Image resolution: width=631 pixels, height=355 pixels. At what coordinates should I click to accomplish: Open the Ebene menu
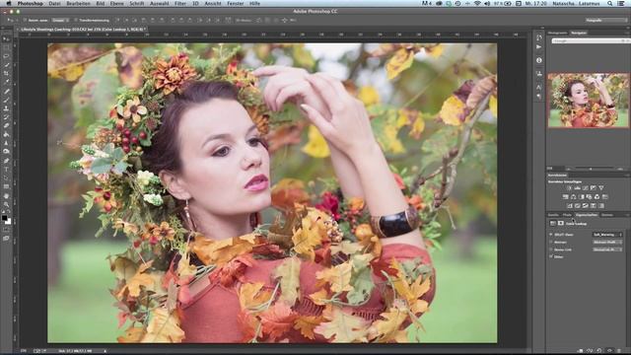tap(116, 3)
